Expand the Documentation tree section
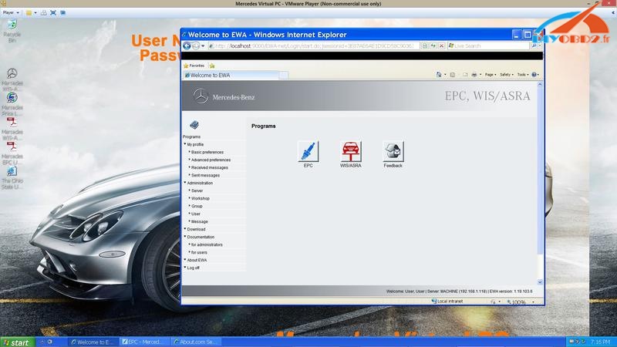The image size is (617, 347). 201,237
